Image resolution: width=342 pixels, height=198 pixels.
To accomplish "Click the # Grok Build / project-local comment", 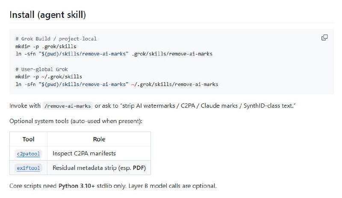I will (56, 39).
